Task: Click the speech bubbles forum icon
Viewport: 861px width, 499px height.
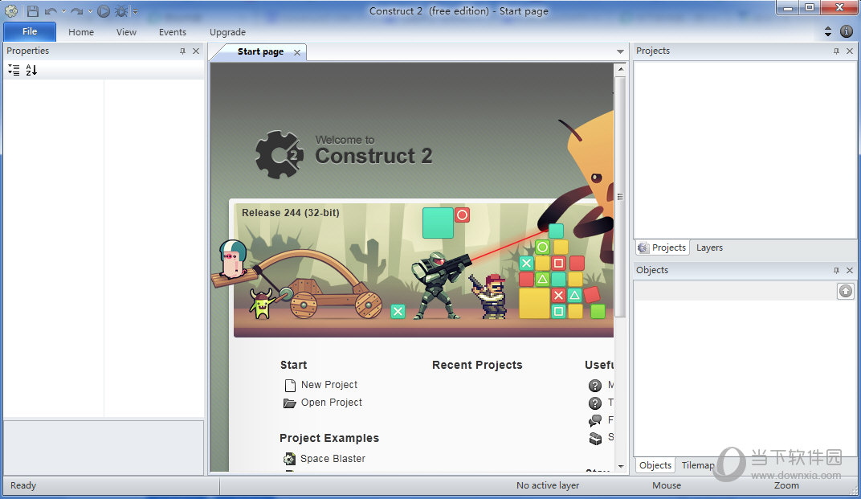Action: coord(594,420)
